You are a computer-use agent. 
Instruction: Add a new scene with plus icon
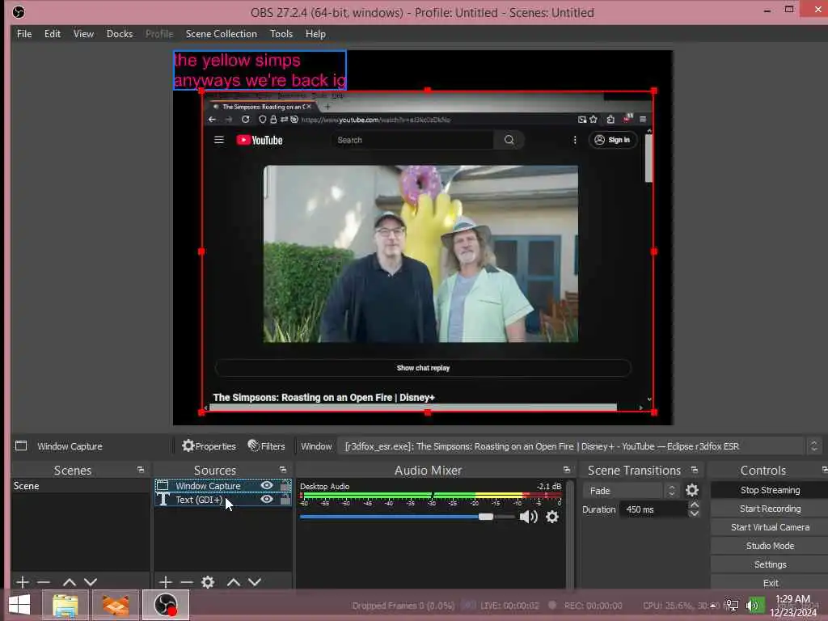coord(22,582)
